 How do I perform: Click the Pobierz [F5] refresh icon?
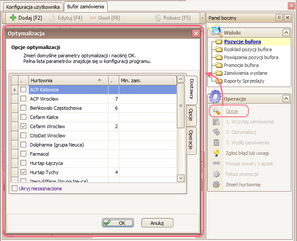pyautogui.click(x=158, y=18)
